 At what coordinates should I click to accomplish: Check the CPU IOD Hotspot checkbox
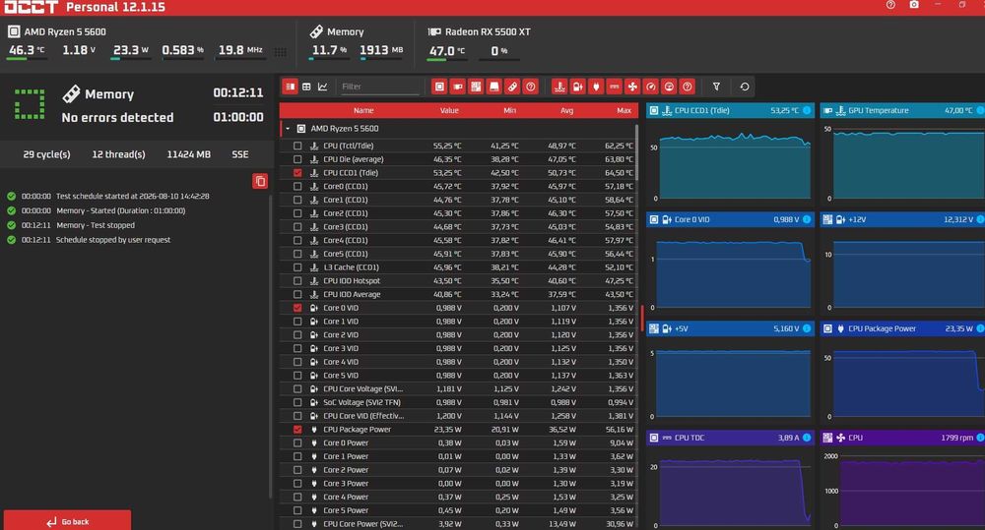[x=297, y=281]
